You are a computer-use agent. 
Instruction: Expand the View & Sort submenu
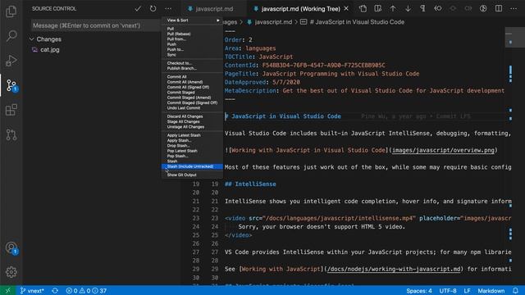pyautogui.click(x=192, y=20)
